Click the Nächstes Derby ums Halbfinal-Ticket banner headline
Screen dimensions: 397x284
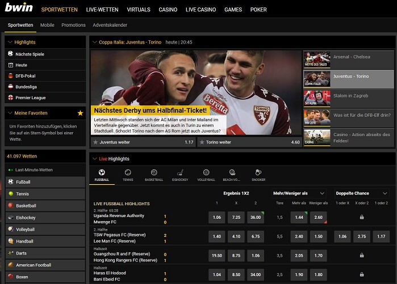pyautogui.click(x=151, y=111)
